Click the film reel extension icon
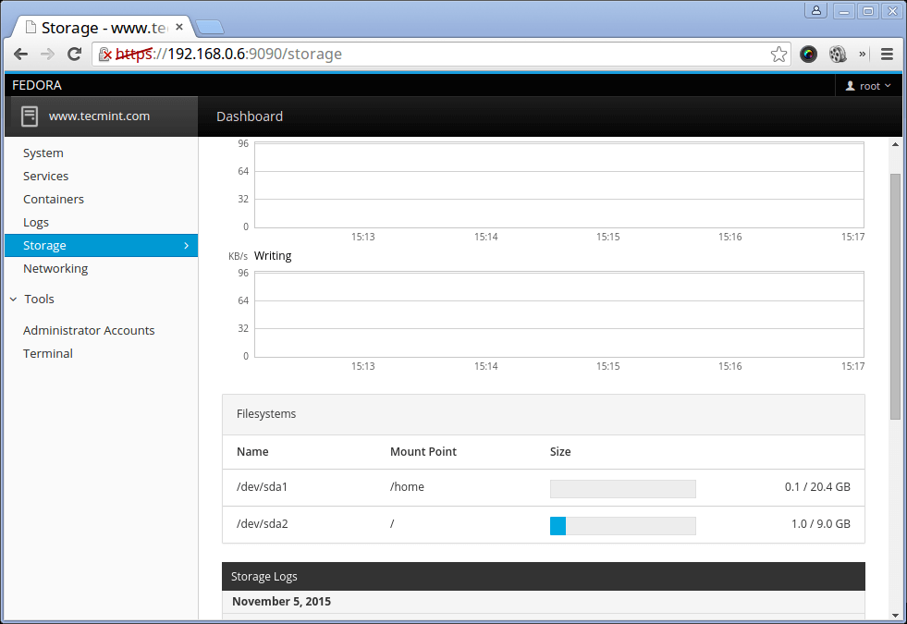Image resolution: width=907 pixels, height=624 pixels. click(x=838, y=54)
